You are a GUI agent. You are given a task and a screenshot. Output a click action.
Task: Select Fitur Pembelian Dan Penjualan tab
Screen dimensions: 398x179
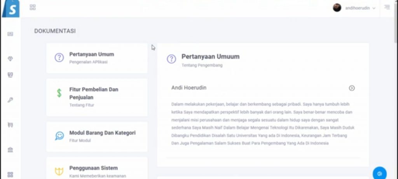[x=97, y=97]
